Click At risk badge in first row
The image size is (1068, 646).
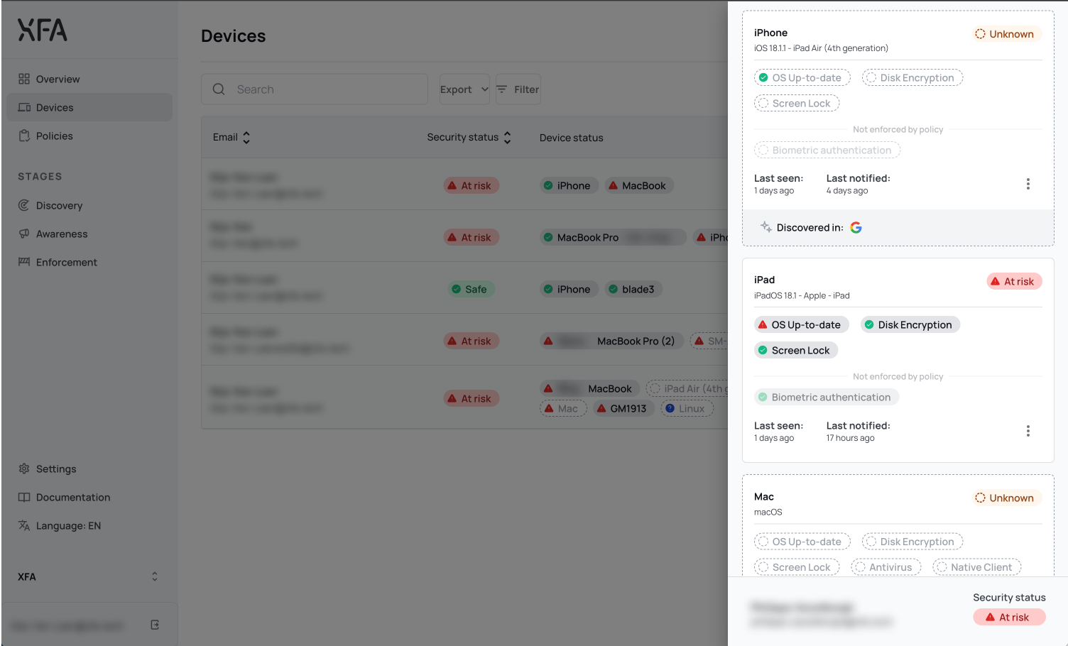coord(472,185)
